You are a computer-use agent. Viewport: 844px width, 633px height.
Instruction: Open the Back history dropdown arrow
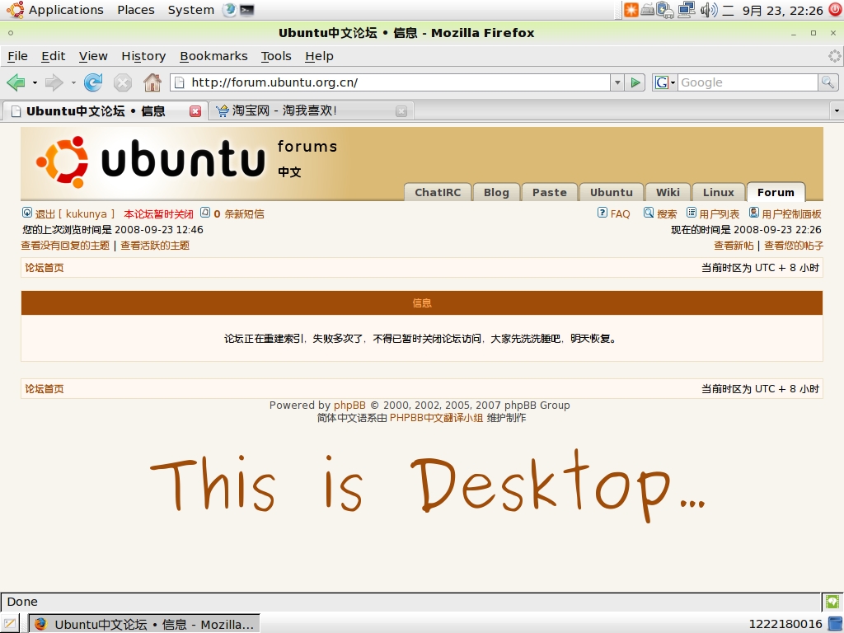35,83
